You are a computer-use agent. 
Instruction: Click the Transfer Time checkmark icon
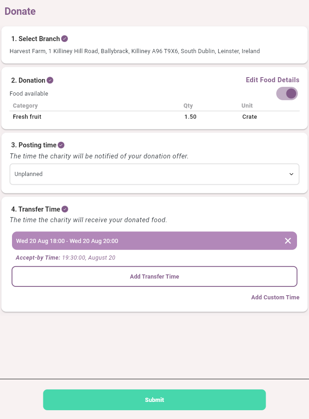pyautogui.click(x=65, y=209)
